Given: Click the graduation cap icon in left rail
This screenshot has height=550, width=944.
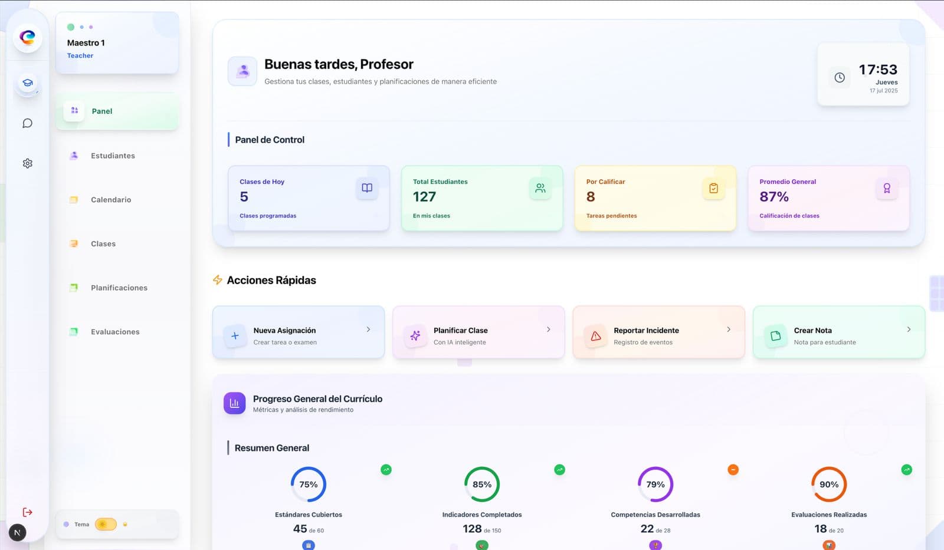Looking at the screenshot, I should tap(27, 83).
